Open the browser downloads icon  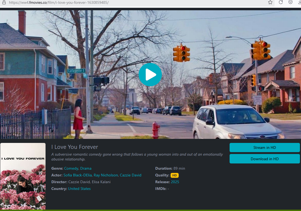coord(299,3)
